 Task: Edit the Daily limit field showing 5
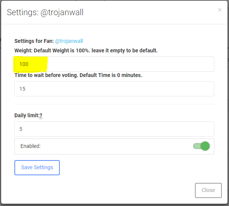[114, 129]
